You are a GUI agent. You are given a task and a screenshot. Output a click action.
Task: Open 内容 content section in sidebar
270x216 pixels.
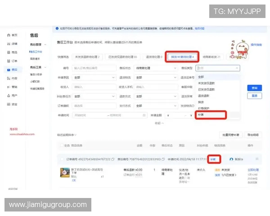click(12, 78)
